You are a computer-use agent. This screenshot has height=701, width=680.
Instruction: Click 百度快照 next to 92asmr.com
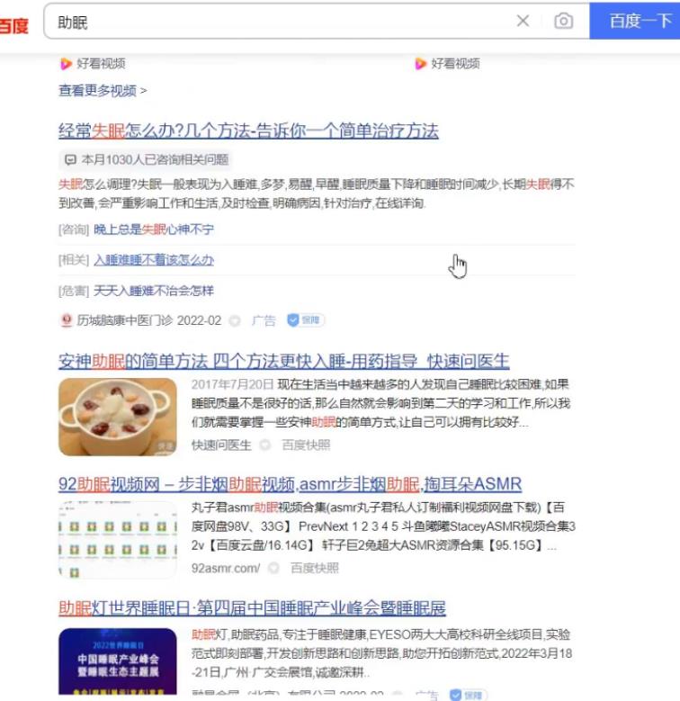pos(315,568)
